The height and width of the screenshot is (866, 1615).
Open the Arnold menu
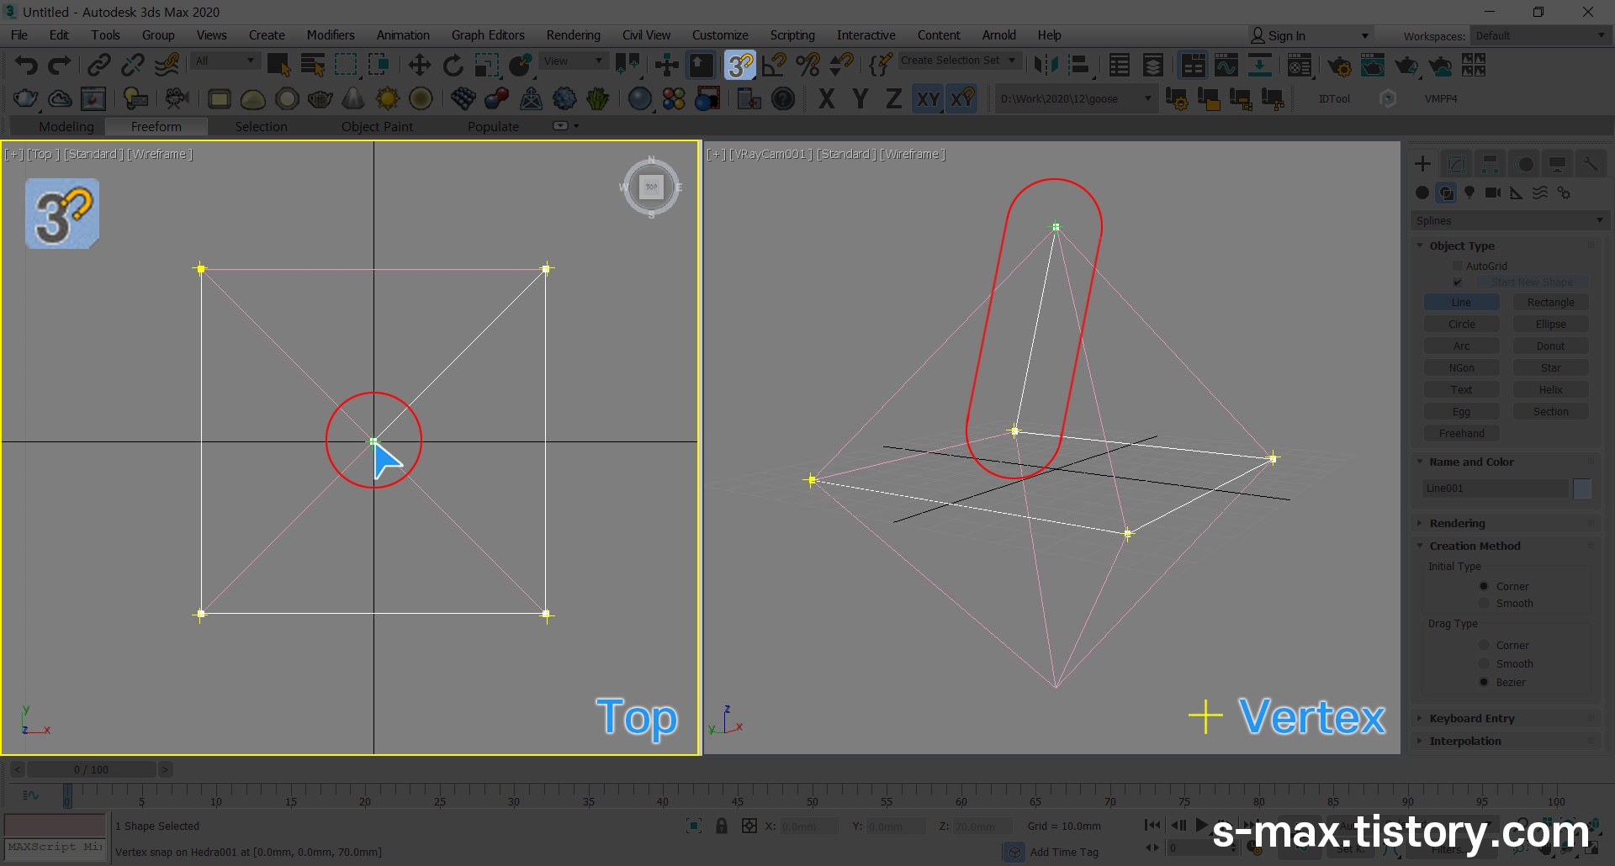[998, 35]
